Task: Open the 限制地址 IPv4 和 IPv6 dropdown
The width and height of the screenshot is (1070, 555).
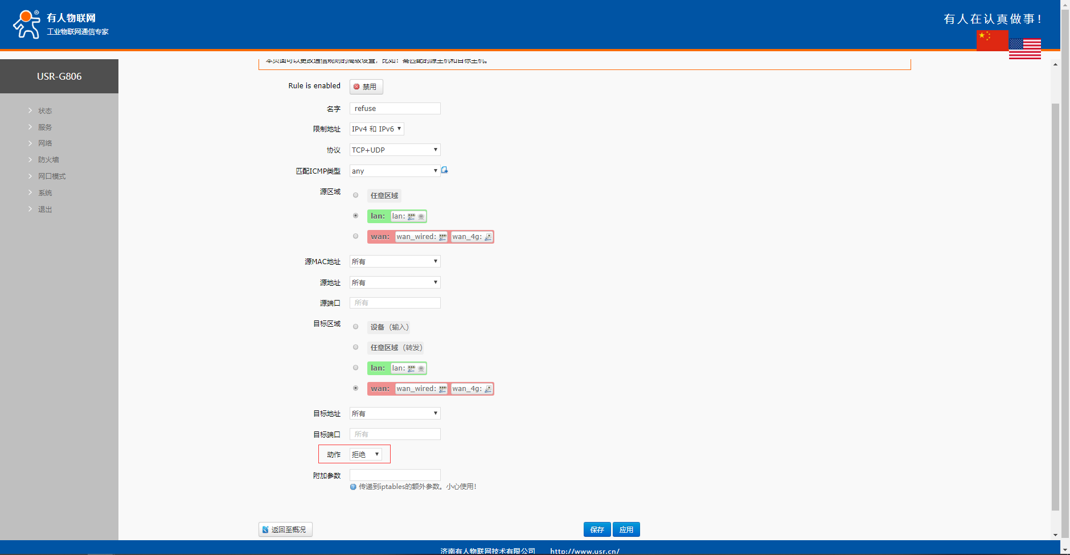Action: 376,129
